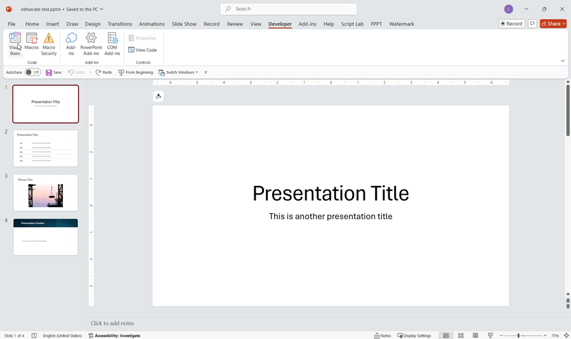The height and width of the screenshot is (339, 571).
Task: Click the zoom slider handle
Action: point(518,335)
